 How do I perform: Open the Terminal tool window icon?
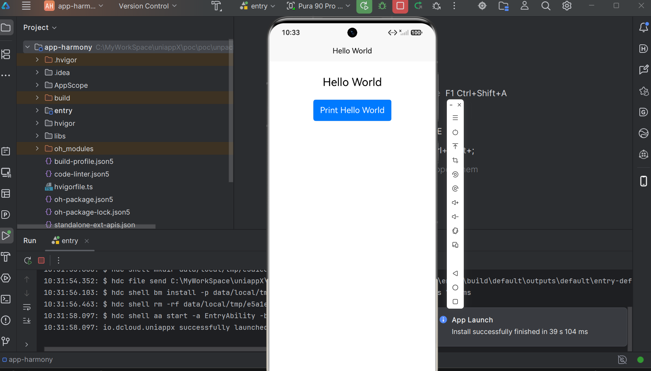[x=6, y=299]
